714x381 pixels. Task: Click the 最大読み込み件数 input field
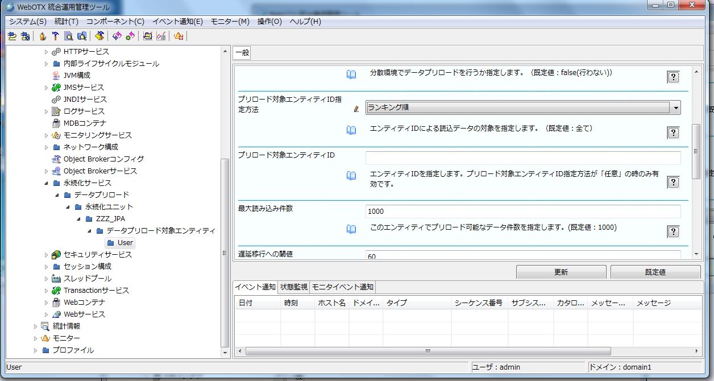[x=523, y=212]
